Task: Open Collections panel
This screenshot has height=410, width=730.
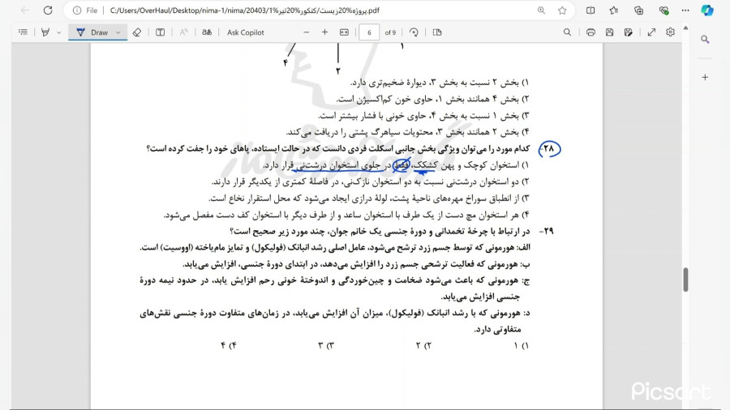Action: click(x=639, y=11)
